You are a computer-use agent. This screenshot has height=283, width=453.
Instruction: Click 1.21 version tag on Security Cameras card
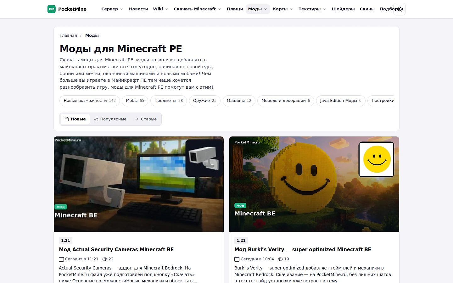coord(65,241)
